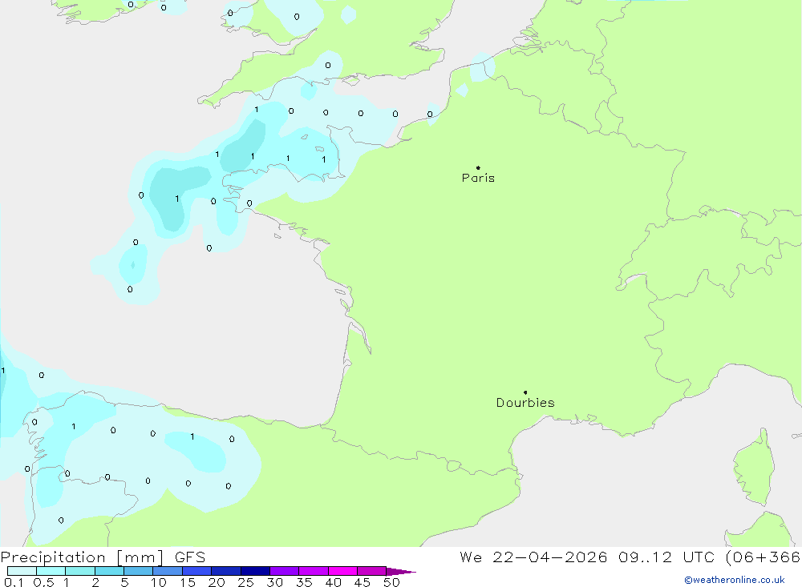The height and width of the screenshot is (587, 802).
Task: Click the legend value '25'
Action: click(245, 582)
